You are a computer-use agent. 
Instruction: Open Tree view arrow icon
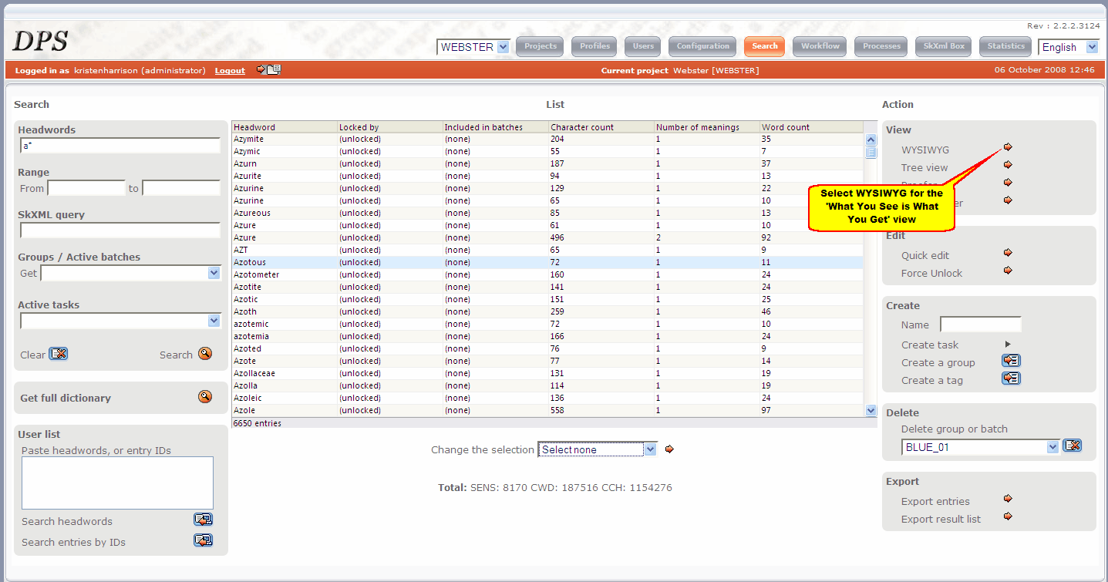1008,165
